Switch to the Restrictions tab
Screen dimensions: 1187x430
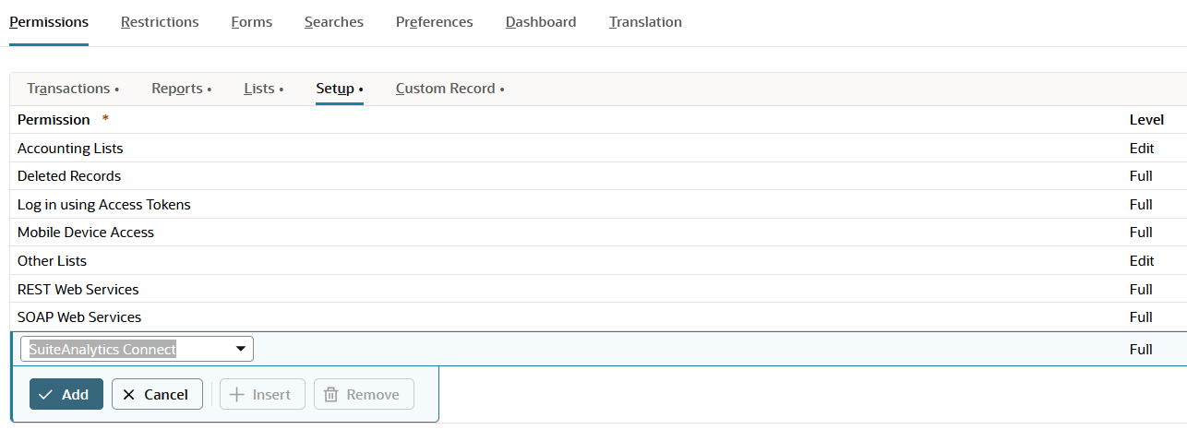pyautogui.click(x=160, y=22)
